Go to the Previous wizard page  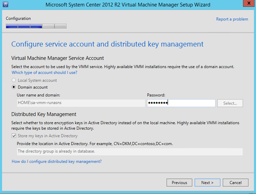tap(179, 182)
